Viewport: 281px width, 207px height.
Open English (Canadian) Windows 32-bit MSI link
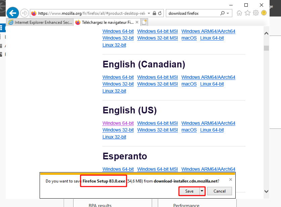(157, 84)
